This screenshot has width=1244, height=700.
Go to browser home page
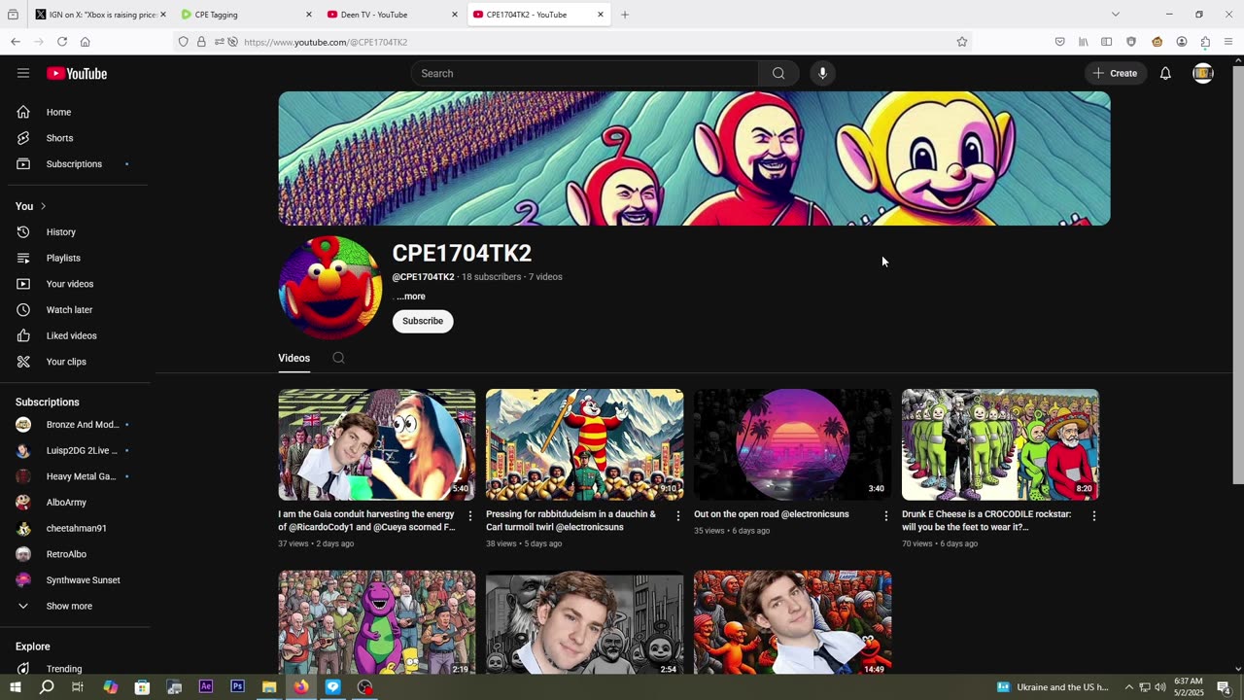click(86, 42)
